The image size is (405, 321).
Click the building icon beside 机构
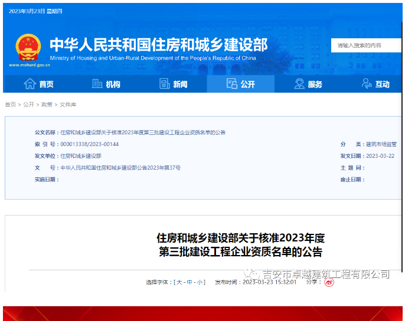(x=97, y=84)
